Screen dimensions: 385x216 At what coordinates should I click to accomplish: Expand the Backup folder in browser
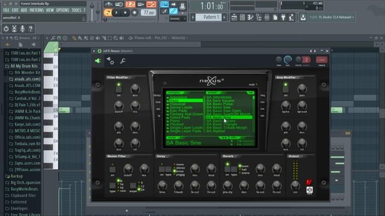(14, 176)
